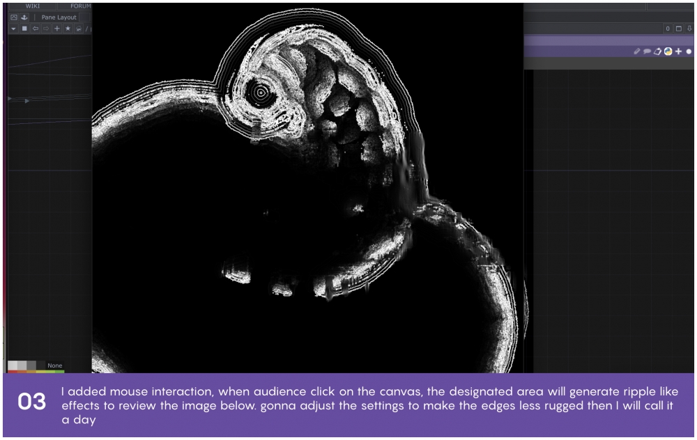Click the star bookmark icon
The image size is (697, 440).
(x=68, y=29)
